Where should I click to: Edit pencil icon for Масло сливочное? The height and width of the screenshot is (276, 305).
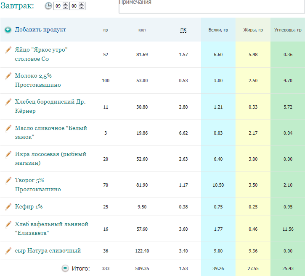click(x=8, y=128)
